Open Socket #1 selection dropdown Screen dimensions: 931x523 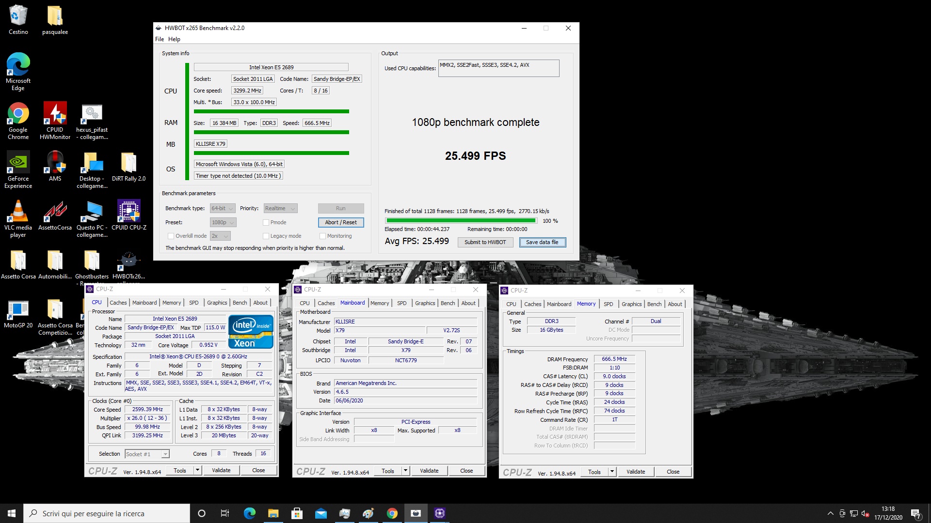(x=147, y=454)
